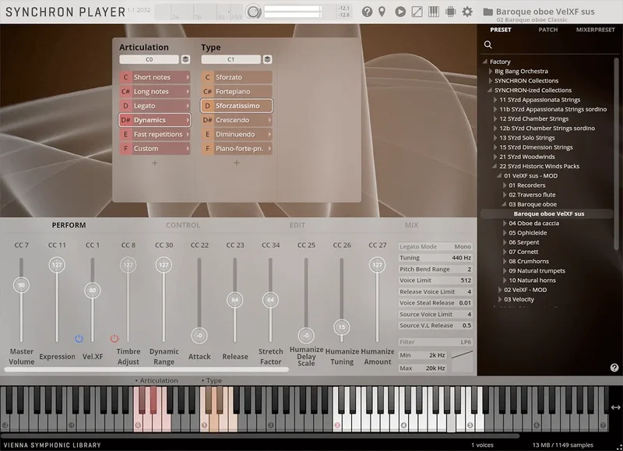This screenshot has width=623, height=451.
Task: Click the Articulation C0 key field
Action: coord(149,59)
